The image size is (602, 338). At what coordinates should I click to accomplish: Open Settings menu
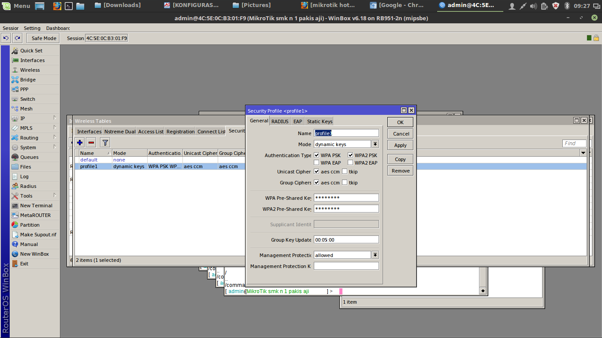click(x=32, y=28)
